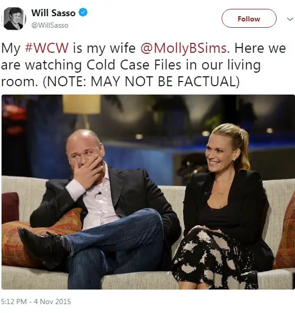Click the blue verified badge icon
The width and height of the screenshot is (295, 313).
click(83, 13)
